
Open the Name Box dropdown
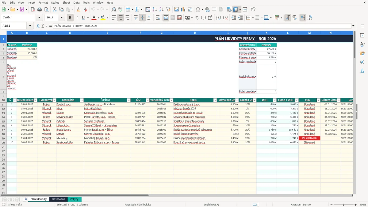(x=30, y=26)
